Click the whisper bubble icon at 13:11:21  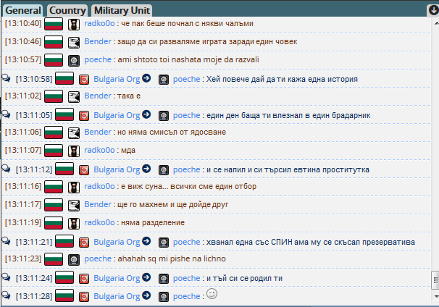pyautogui.click(x=7, y=241)
